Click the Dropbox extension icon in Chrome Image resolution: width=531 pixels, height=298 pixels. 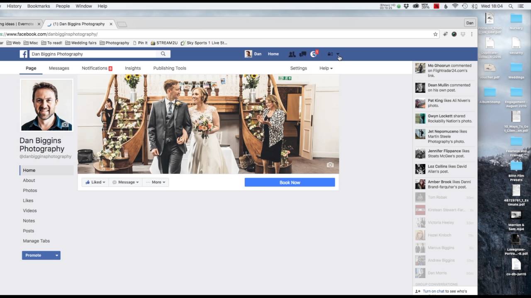click(463, 34)
